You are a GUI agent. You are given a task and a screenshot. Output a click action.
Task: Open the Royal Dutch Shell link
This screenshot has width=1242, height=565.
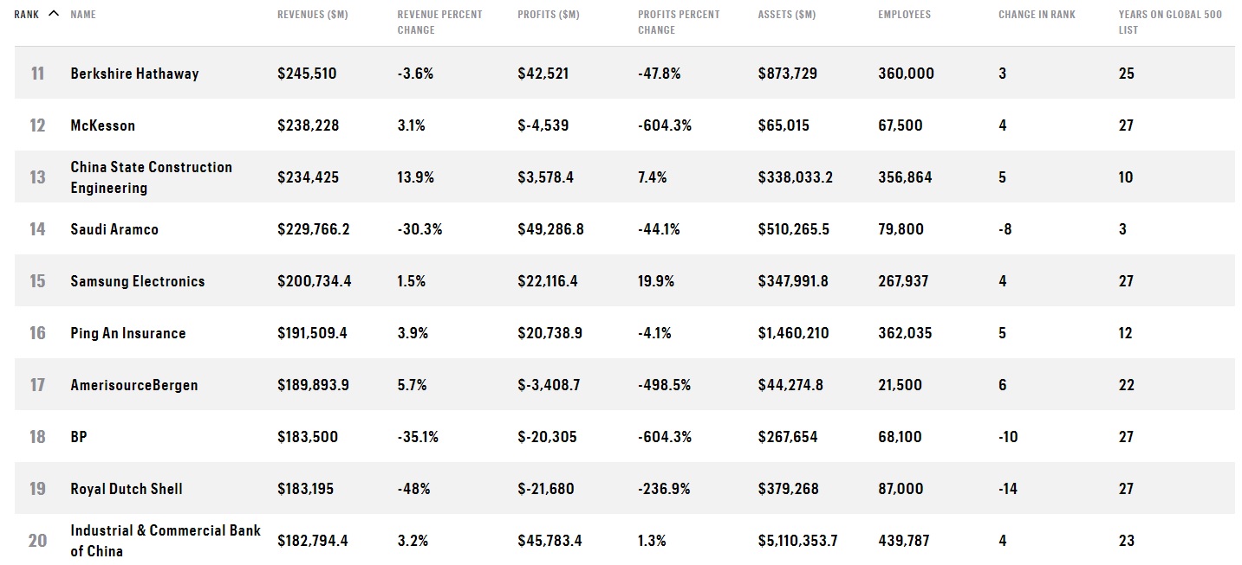[x=127, y=489]
